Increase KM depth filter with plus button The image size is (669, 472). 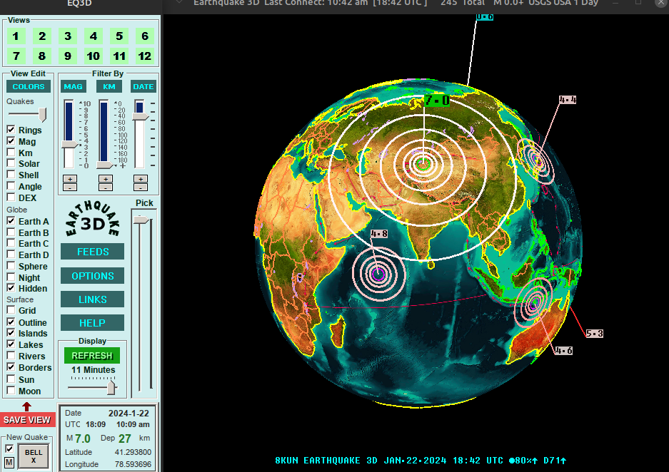coord(106,179)
